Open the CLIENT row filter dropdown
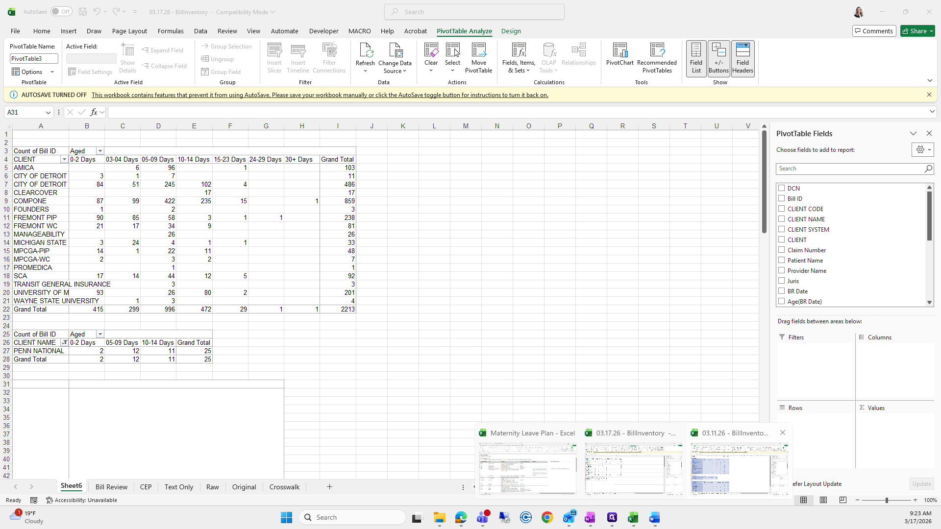 coord(64,160)
